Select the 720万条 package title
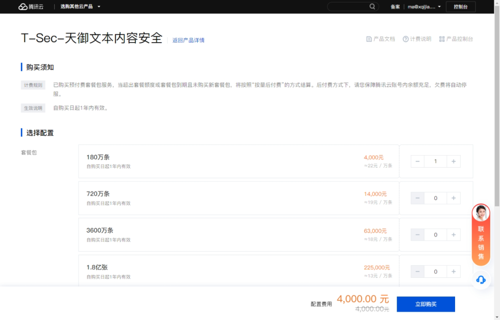Image resolution: width=500 pixels, height=320 pixels. [98, 194]
